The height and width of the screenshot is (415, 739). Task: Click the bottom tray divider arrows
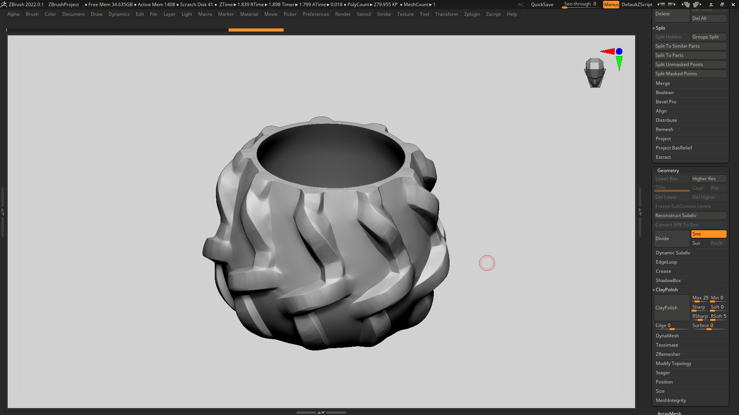321,412
